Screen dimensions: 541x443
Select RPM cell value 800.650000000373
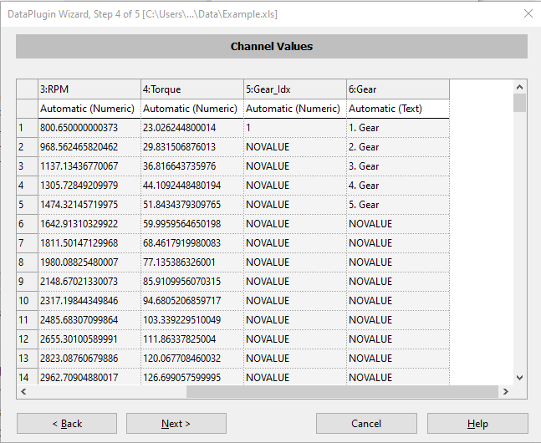coord(89,128)
